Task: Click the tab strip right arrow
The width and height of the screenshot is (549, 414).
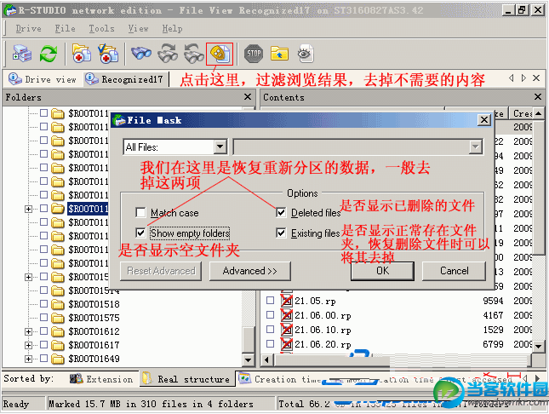Action: [523, 78]
